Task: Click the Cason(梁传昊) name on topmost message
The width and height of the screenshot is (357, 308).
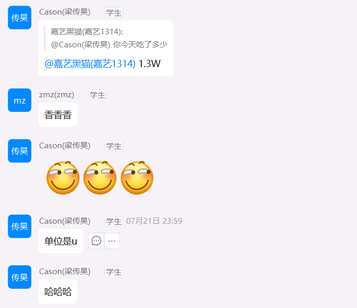Action: click(65, 12)
